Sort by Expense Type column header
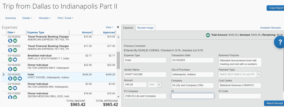Screen dimensions: 284x107 (x=36, y=32)
